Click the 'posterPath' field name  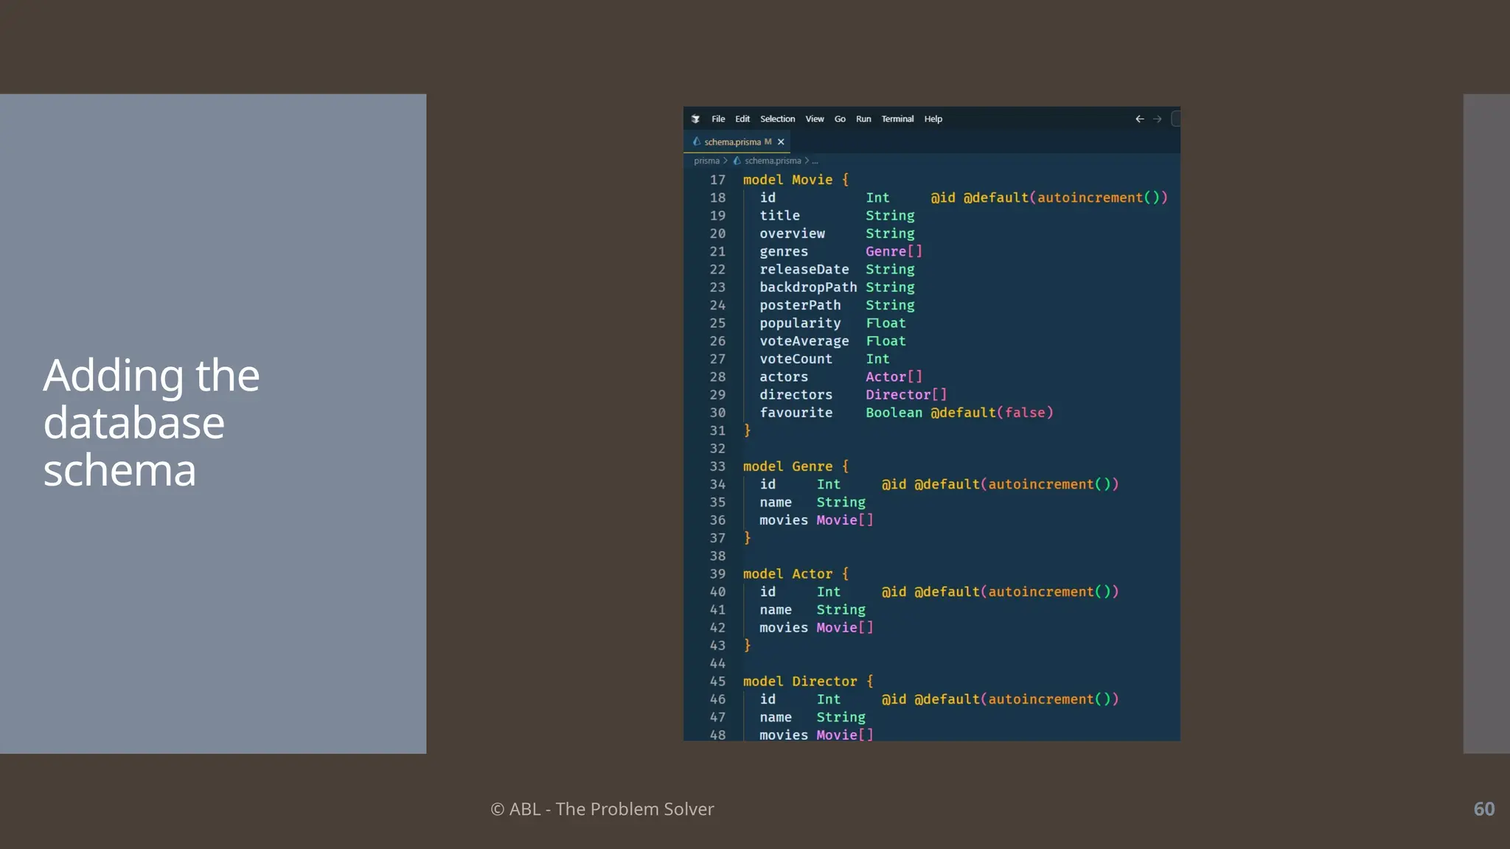[800, 305]
